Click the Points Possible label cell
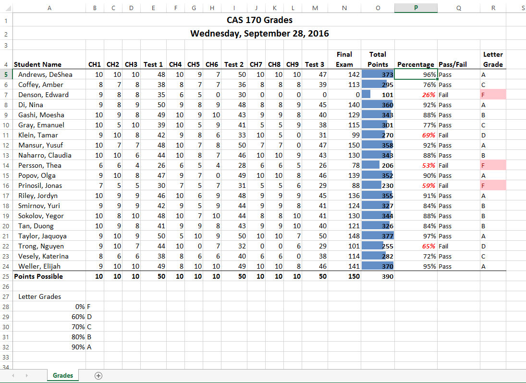526x383 pixels. (49, 276)
